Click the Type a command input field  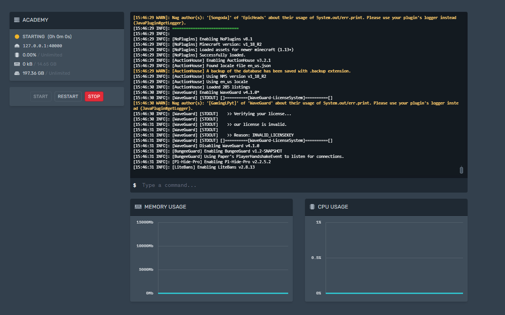click(x=229, y=185)
